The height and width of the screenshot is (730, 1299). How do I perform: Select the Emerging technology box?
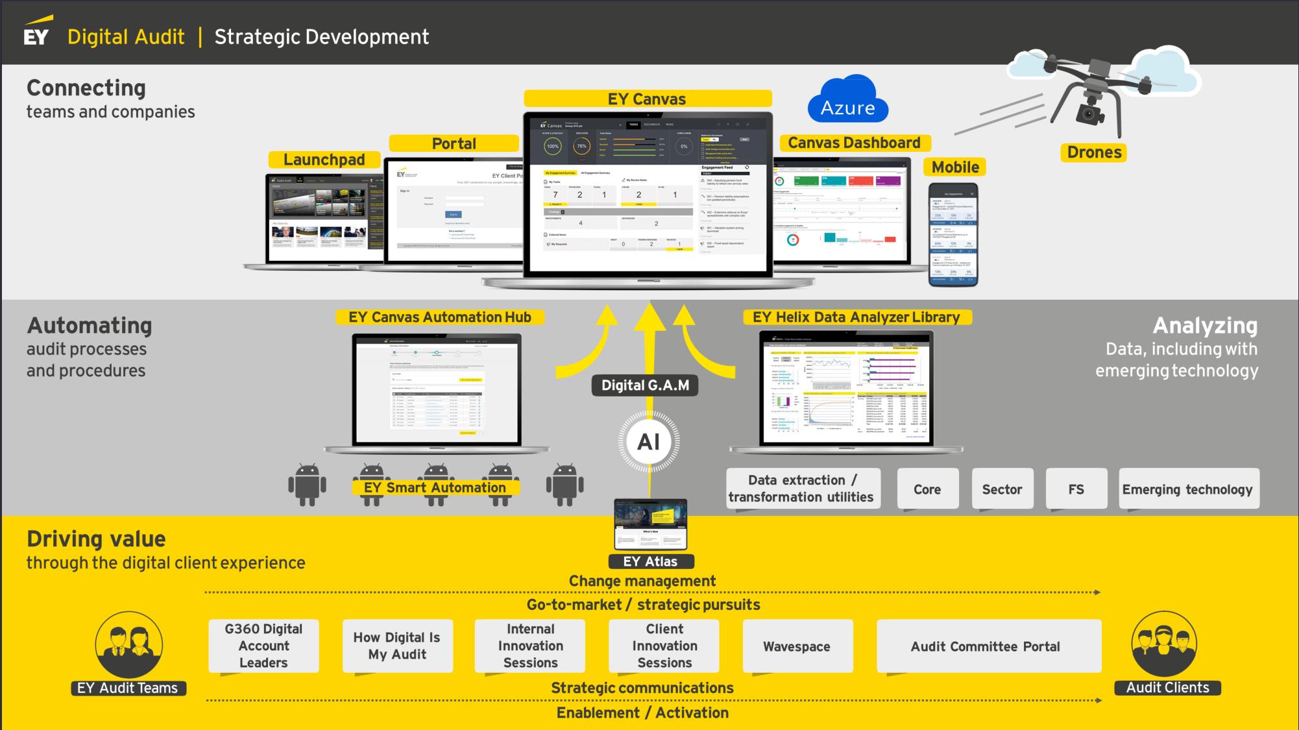[1189, 489]
